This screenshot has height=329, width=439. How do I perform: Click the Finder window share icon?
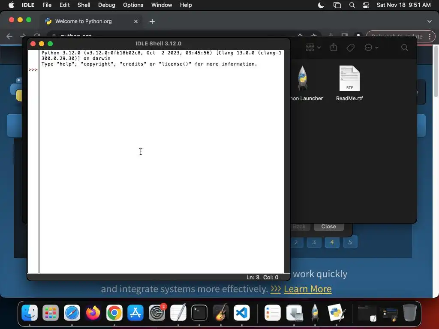334,47
